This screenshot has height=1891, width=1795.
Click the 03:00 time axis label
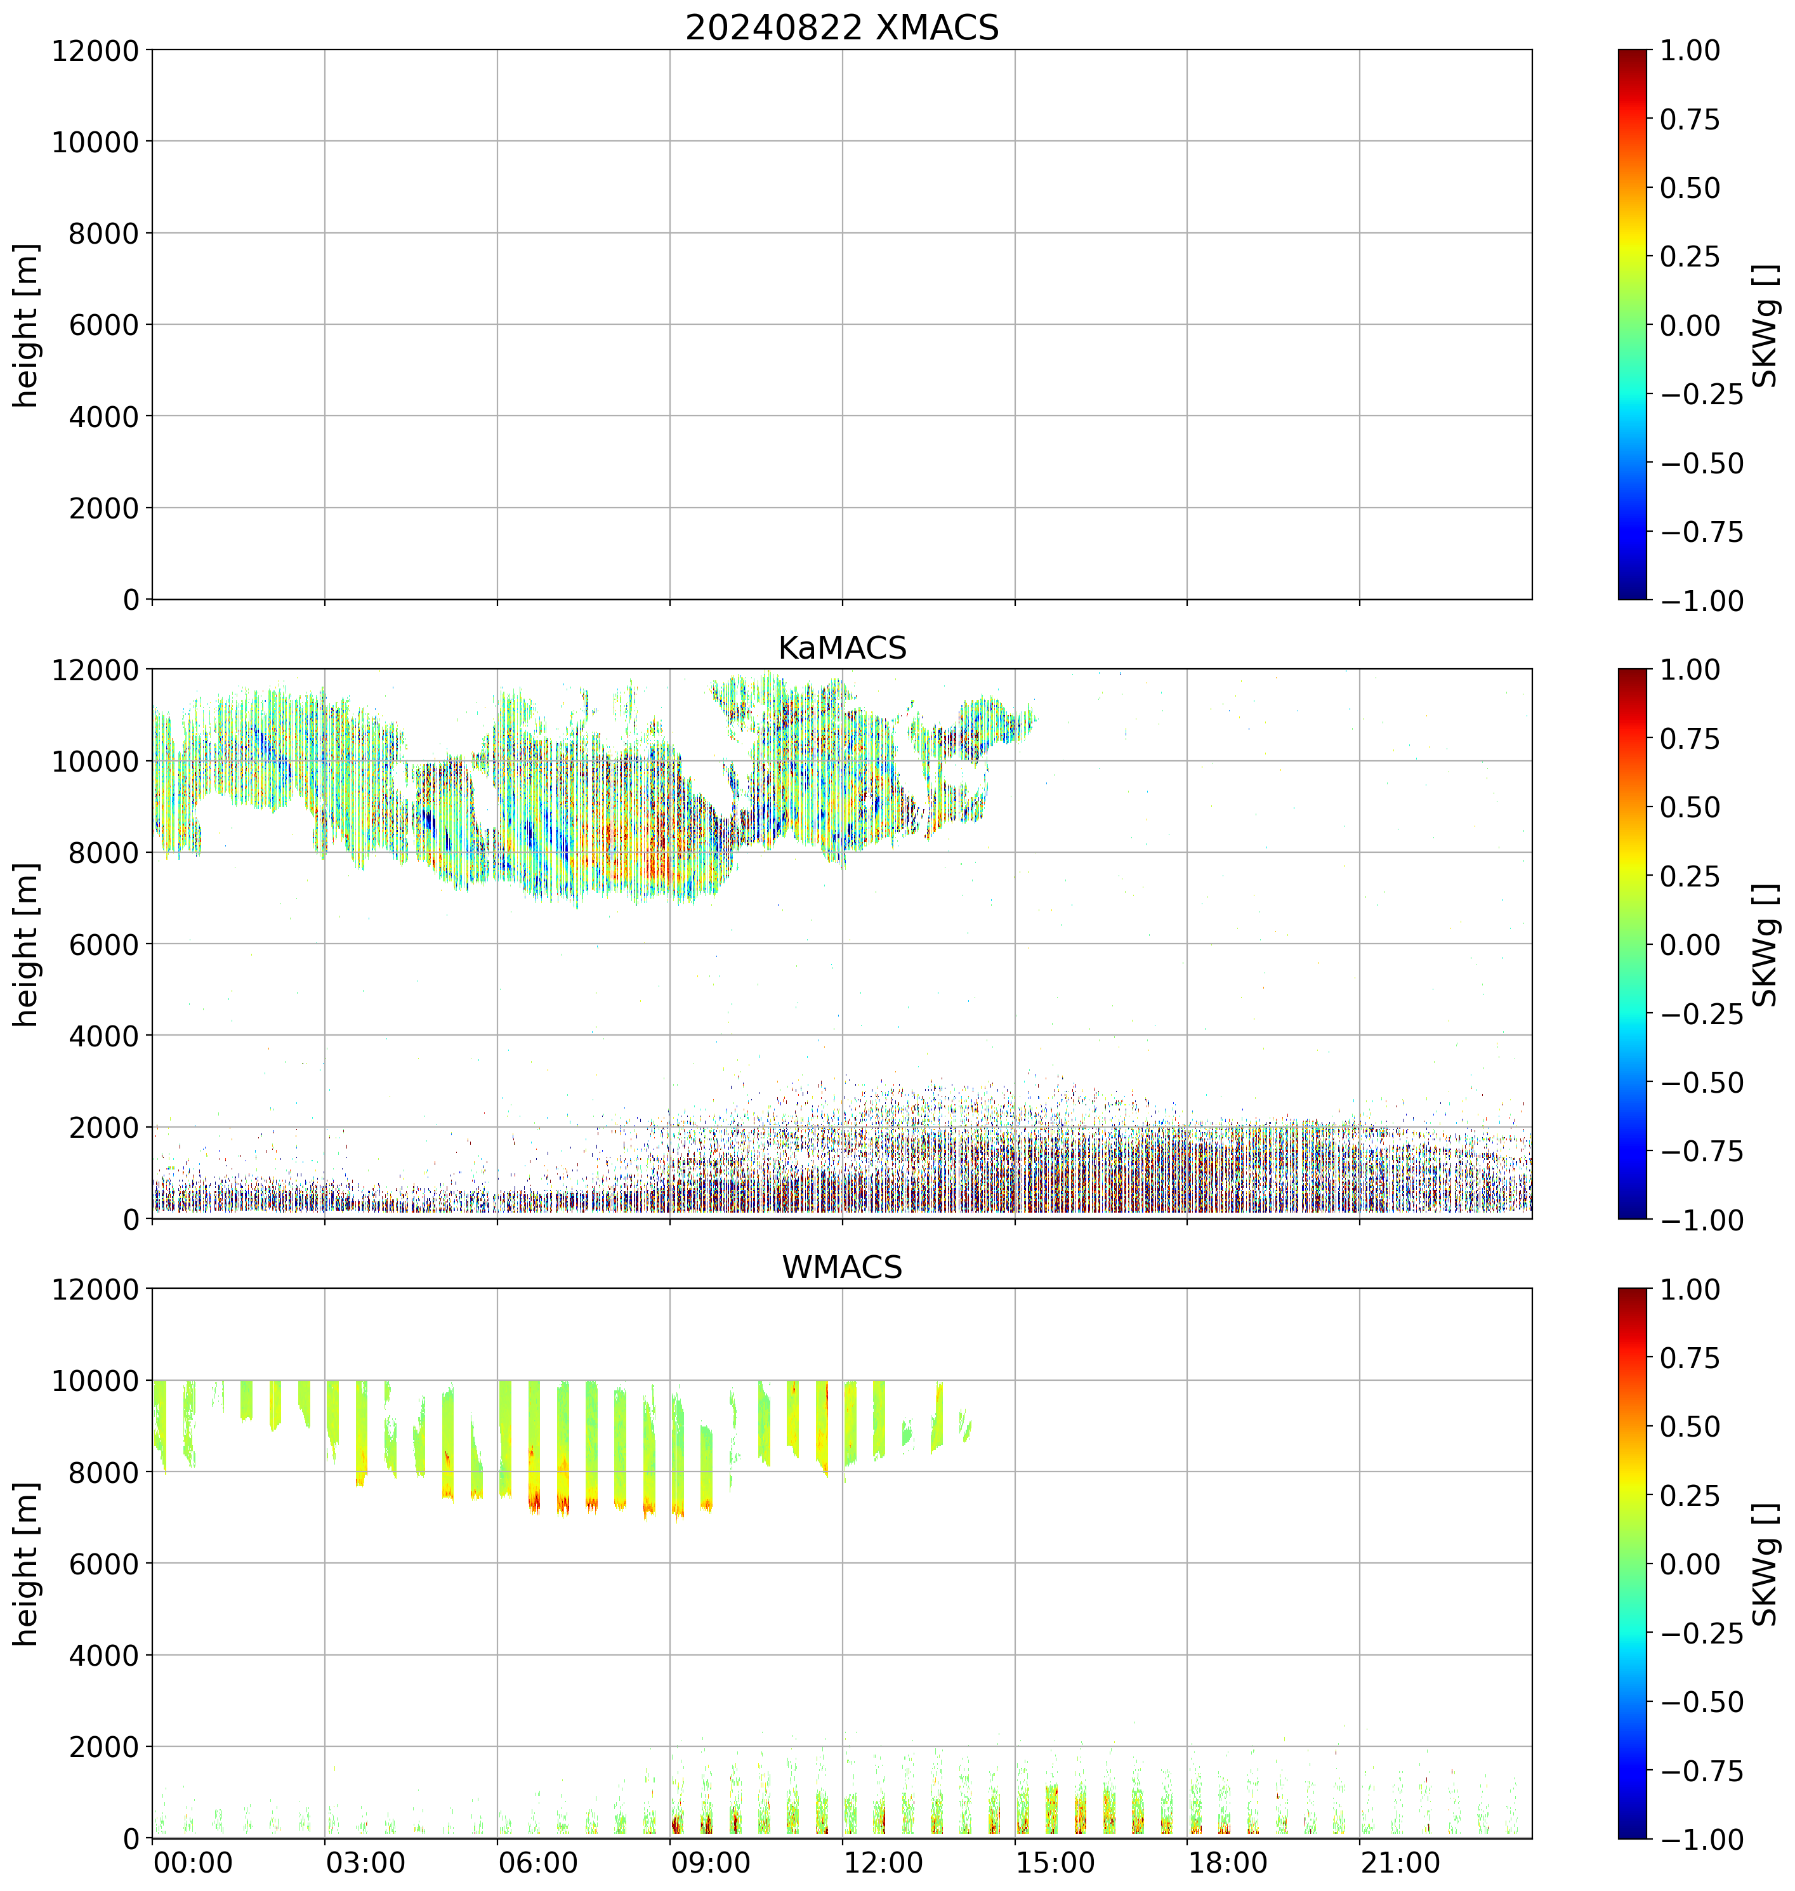click(x=365, y=1863)
